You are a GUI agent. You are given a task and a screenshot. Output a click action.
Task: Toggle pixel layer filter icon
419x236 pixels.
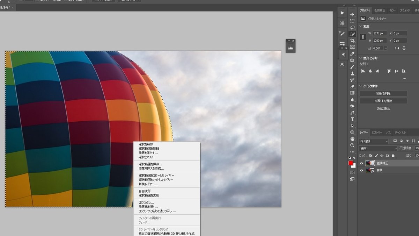coord(395,141)
